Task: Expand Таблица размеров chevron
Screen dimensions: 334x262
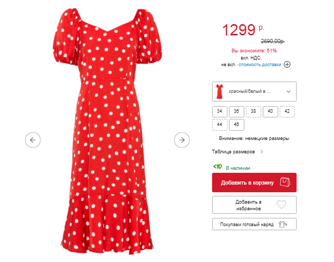Action: [262, 152]
